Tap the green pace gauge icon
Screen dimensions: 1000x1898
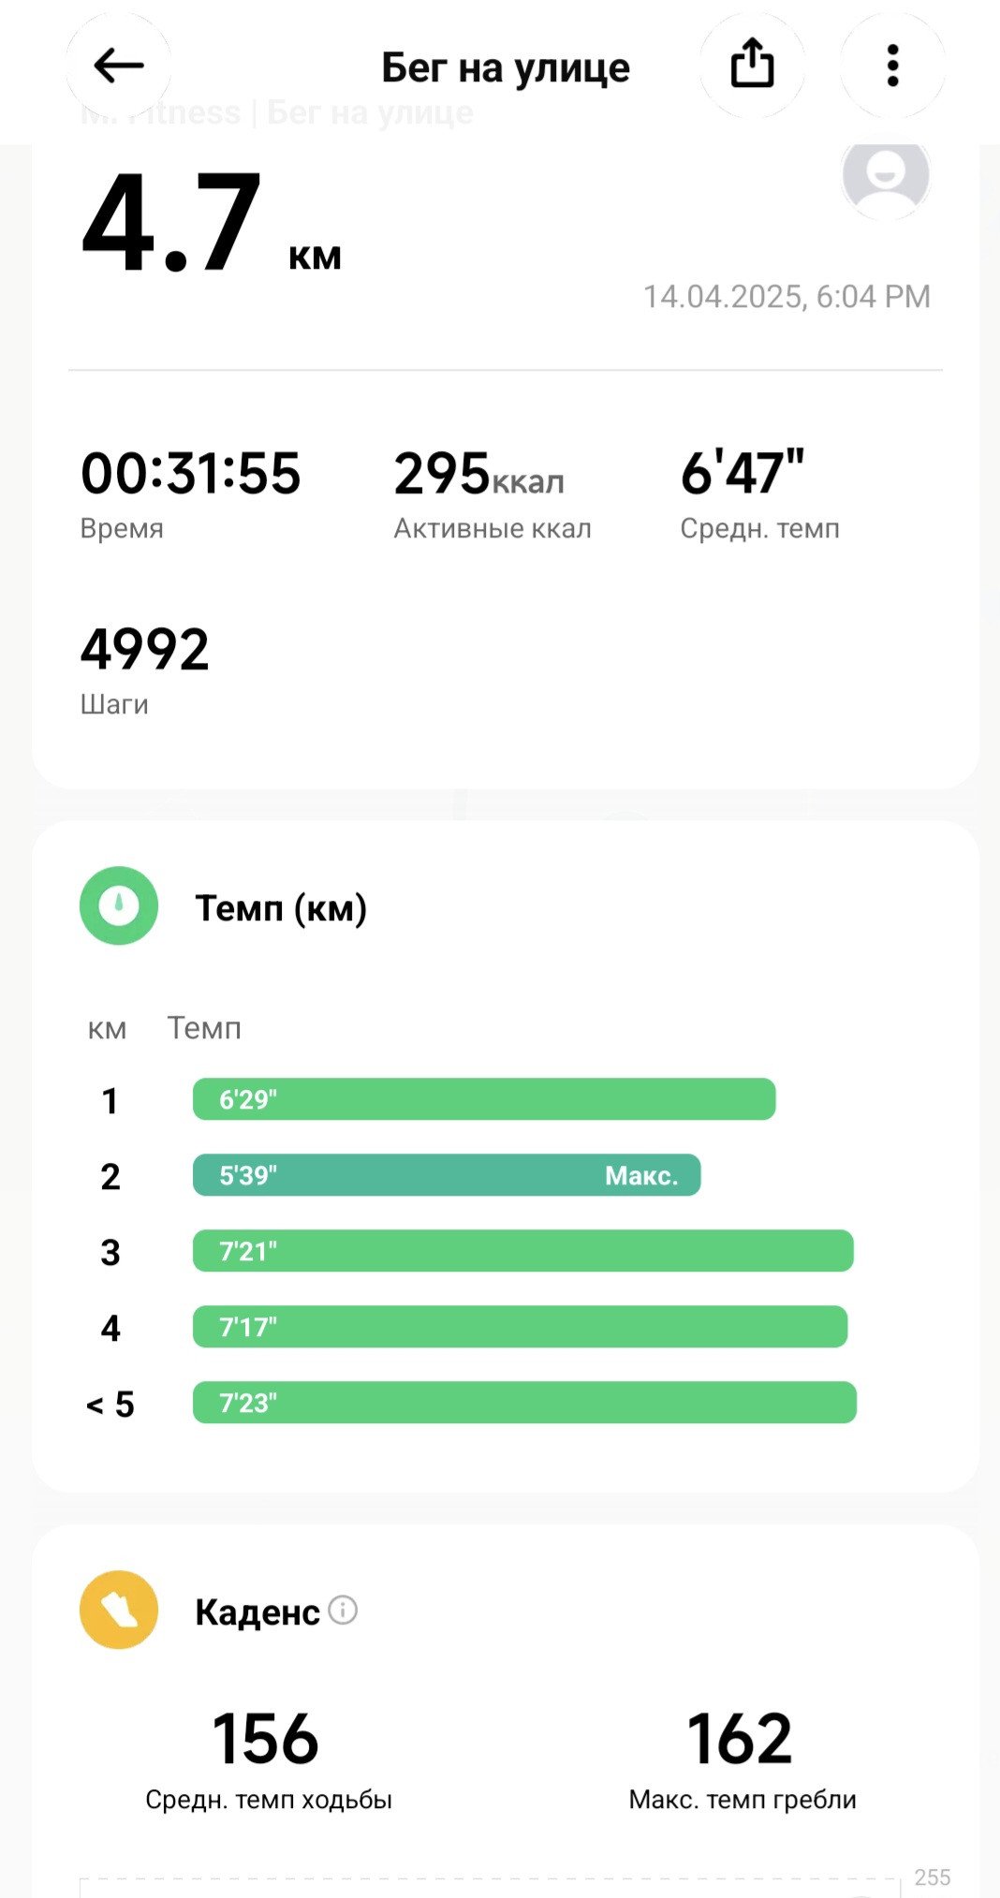pos(119,905)
